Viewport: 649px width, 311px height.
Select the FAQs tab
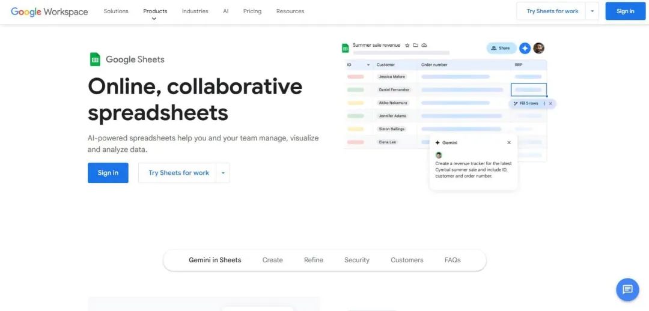[452, 260]
